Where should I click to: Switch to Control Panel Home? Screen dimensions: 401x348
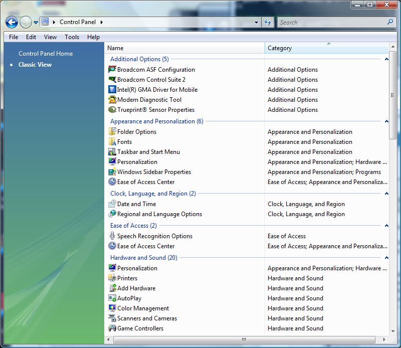pos(46,54)
